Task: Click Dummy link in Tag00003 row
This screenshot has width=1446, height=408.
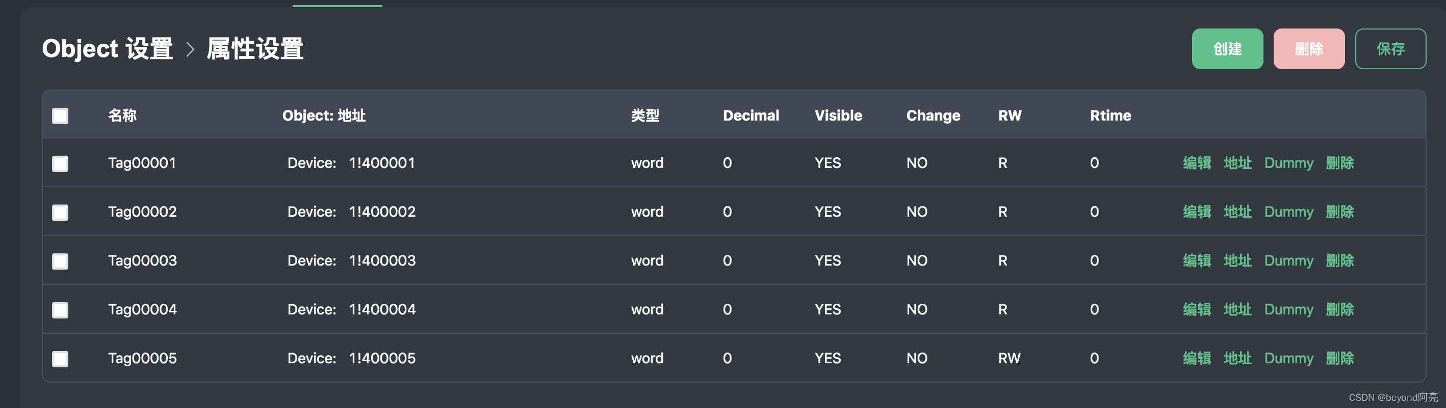Action: pyautogui.click(x=1289, y=260)
